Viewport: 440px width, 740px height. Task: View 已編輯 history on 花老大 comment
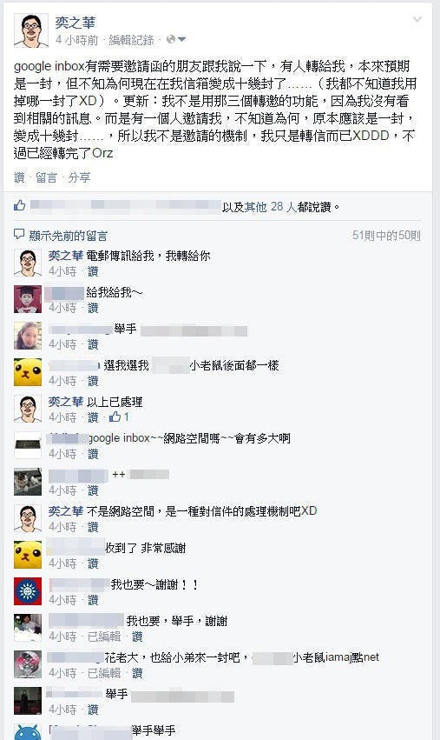tap(104, 672)
